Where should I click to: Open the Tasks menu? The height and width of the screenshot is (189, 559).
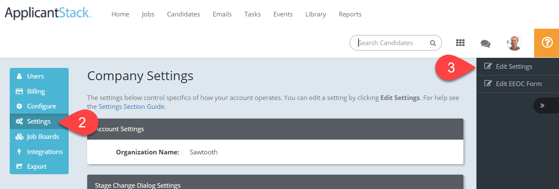point(252,14)
